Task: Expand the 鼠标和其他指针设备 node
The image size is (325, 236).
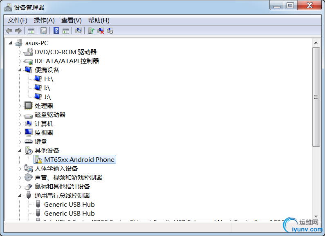Action: (20, 187)
